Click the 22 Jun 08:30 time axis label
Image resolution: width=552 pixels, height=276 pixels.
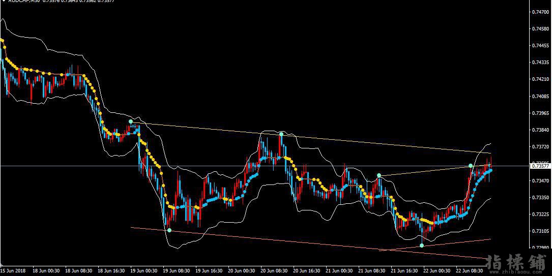[469, 271]
